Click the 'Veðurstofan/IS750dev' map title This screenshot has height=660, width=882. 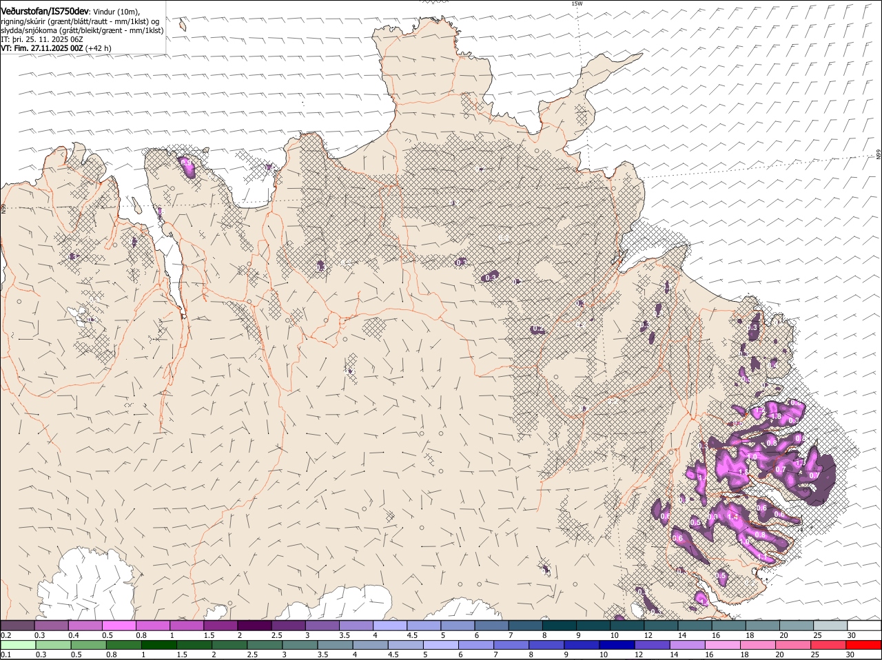point(45,11)
